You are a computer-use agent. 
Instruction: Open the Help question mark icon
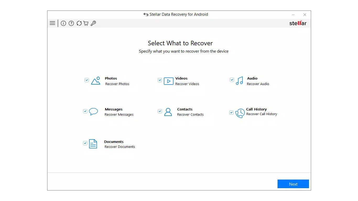click(71, 23)
